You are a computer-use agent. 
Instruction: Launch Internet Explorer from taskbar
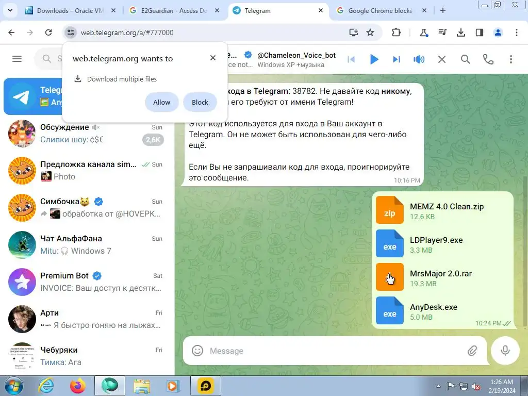tap(46, 386)
